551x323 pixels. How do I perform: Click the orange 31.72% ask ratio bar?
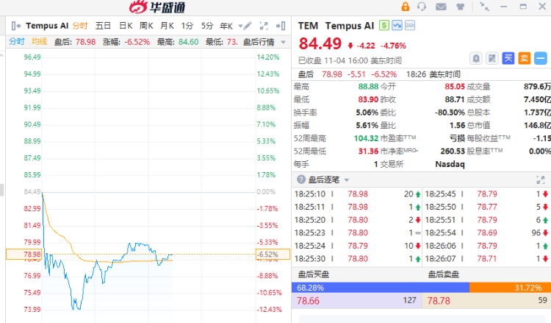click(510, 288)
